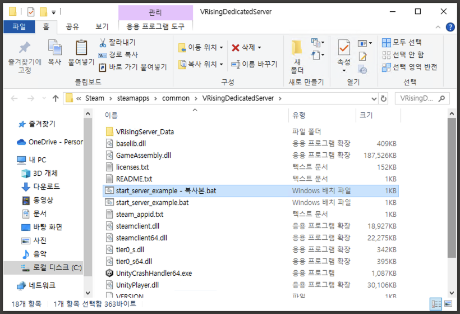The image size is (460, 314).
Task: Open the new item dropdown icon
Action: click(x=318, y=43)
